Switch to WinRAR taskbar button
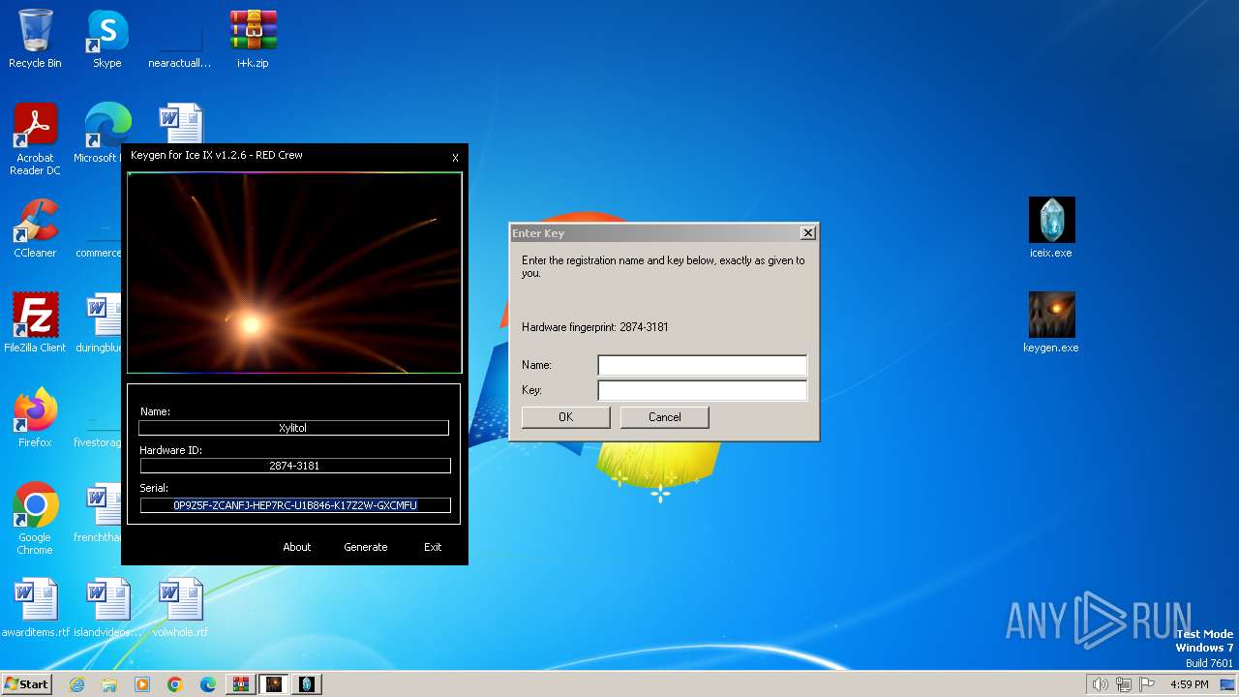The image size is (1239, 697). click(241, 684)
